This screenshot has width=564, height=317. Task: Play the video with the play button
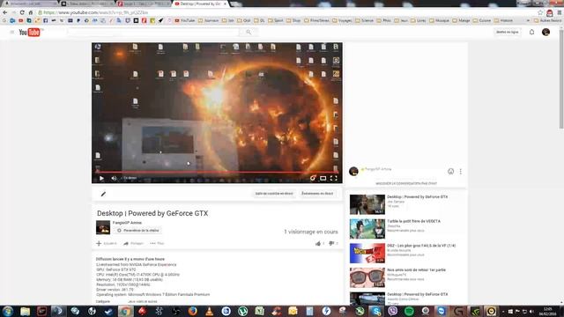tap(102, 178)
